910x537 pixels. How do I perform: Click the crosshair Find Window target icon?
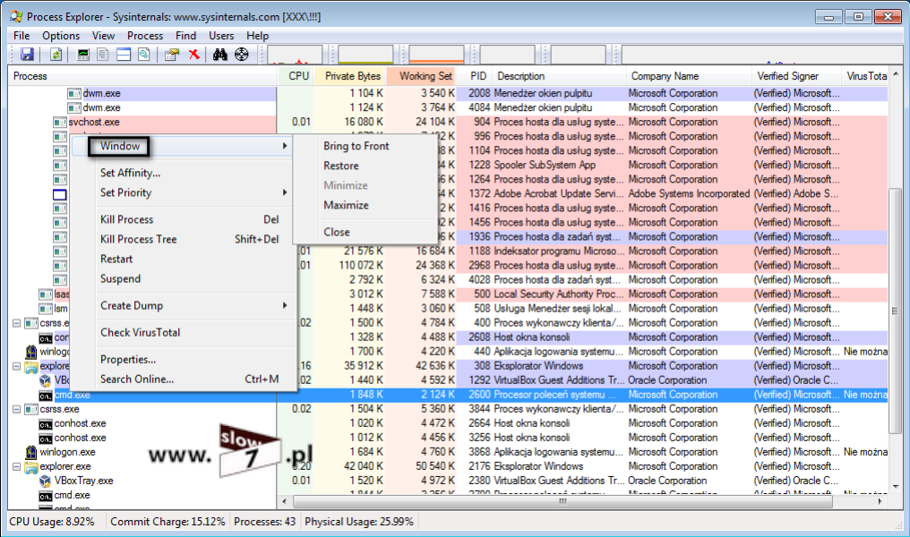coord(242,55)
